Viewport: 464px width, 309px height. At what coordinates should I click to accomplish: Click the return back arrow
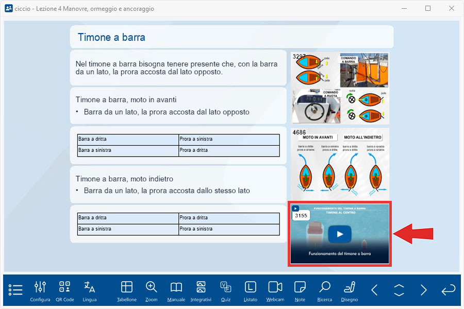(448, 290)
